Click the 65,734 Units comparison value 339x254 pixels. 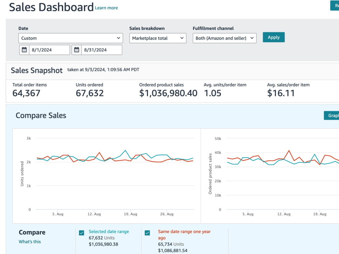coord(171,244)
